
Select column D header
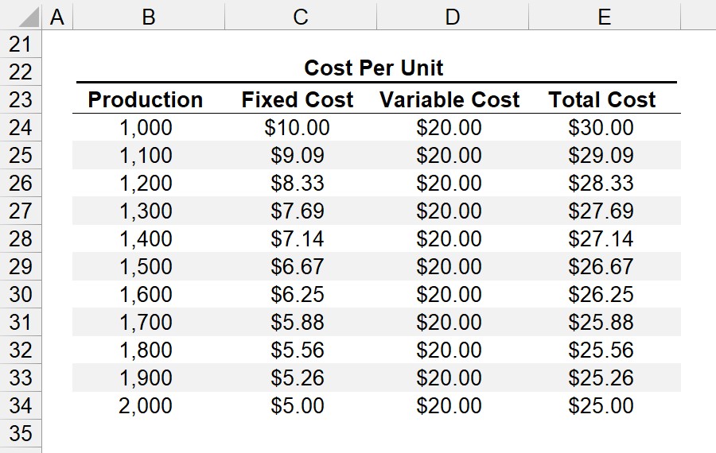[x=453, y=17]
